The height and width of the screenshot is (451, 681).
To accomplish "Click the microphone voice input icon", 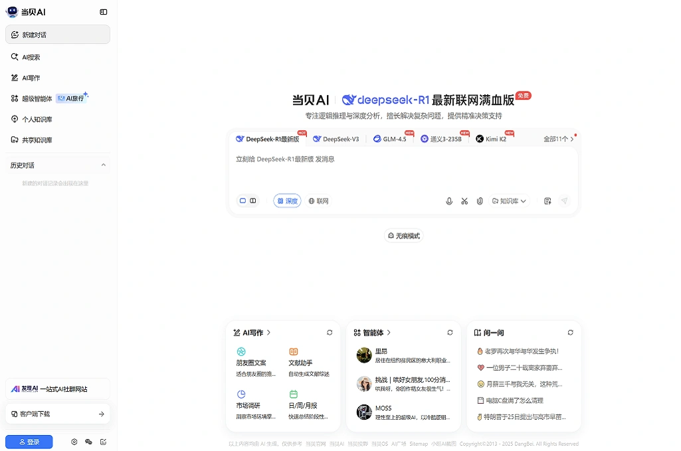I will [449, 201].
